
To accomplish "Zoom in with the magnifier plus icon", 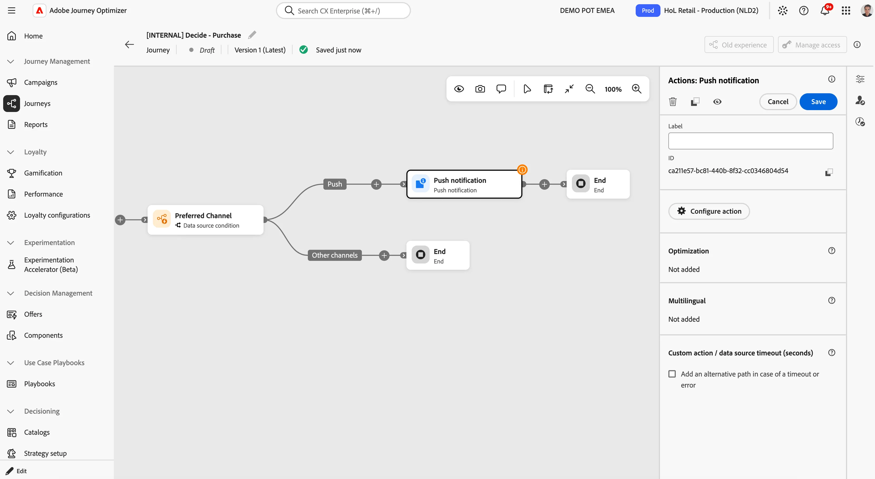I will point(636,89).
